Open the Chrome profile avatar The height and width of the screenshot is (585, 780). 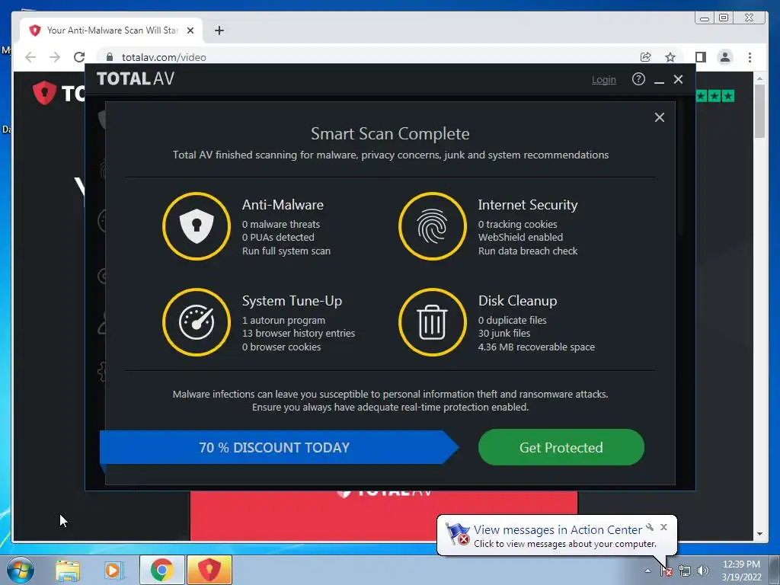pyautogui.click(x=725, y=57)
